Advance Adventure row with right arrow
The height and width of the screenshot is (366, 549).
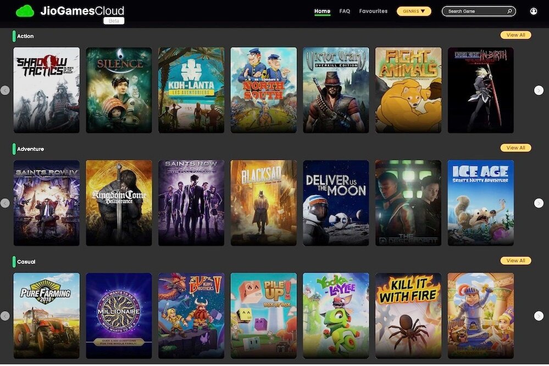coord(539,203)
